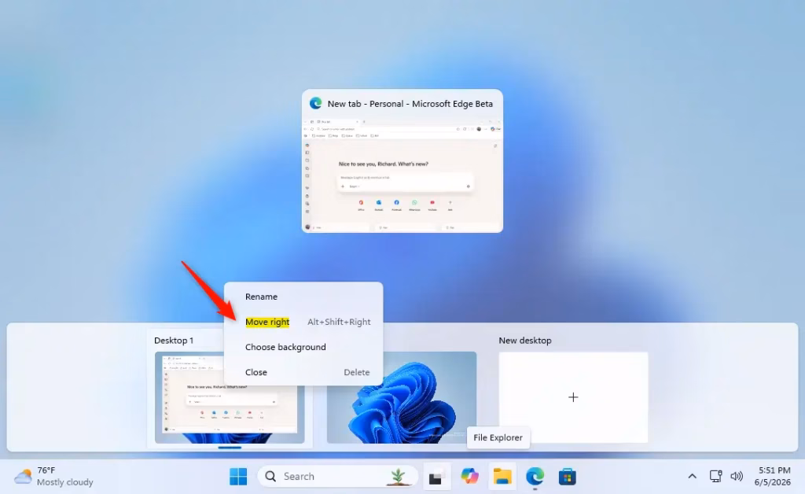Image resolution: width=805 pixels, height=494 pixels.
Task: Open Microsoft Edge from the taskbar
Action: (535, 477)
